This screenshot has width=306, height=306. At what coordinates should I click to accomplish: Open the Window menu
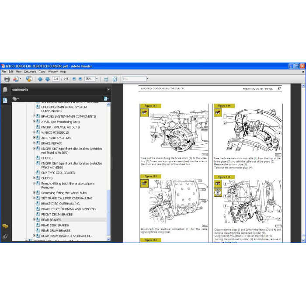(53, 72)
